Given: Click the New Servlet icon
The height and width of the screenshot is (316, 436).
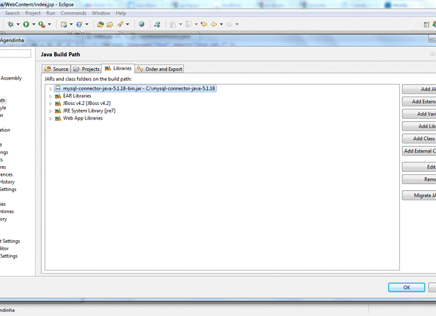Looking at the screenshot, I should point(79,25).
